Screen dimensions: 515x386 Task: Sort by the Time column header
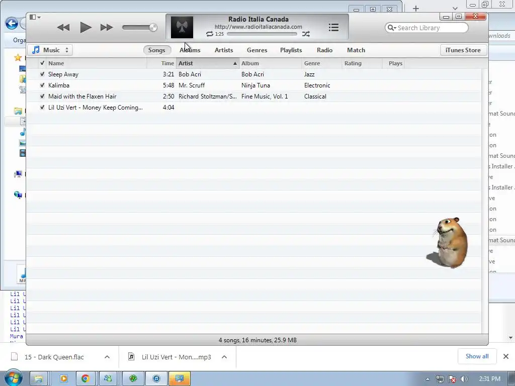pyautogui.click(x=161, y=63)
